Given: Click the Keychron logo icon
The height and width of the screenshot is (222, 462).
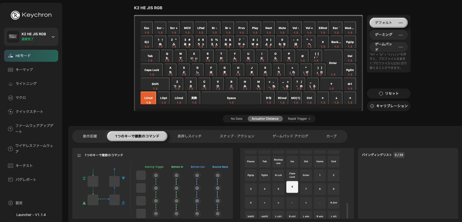Looking at the screenshot, I should click(15, 15).
